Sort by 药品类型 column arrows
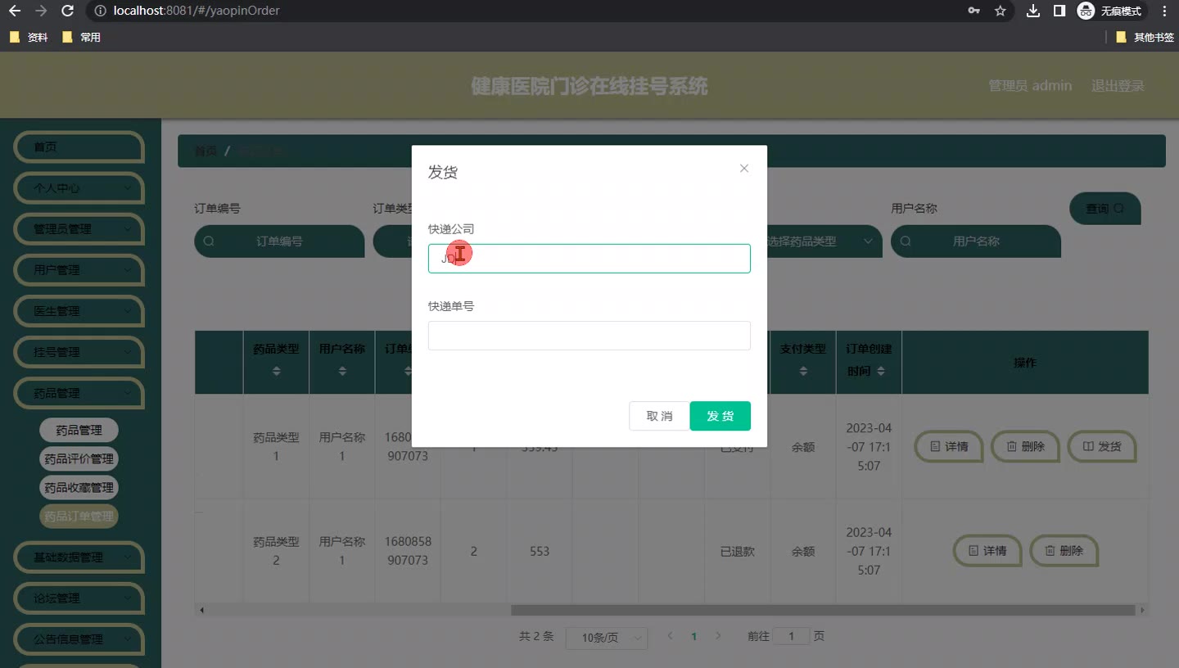1179x668 pixels. [276, 372]
